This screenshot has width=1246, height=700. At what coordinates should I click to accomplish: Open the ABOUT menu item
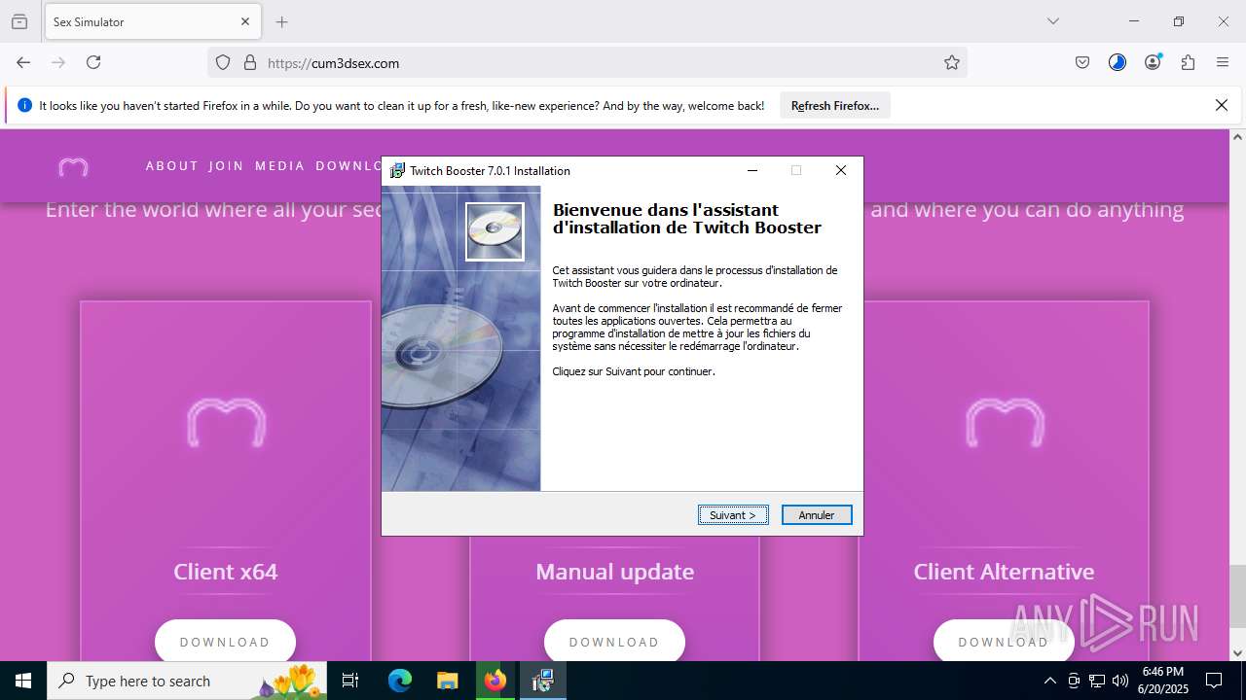coord(172,166)
